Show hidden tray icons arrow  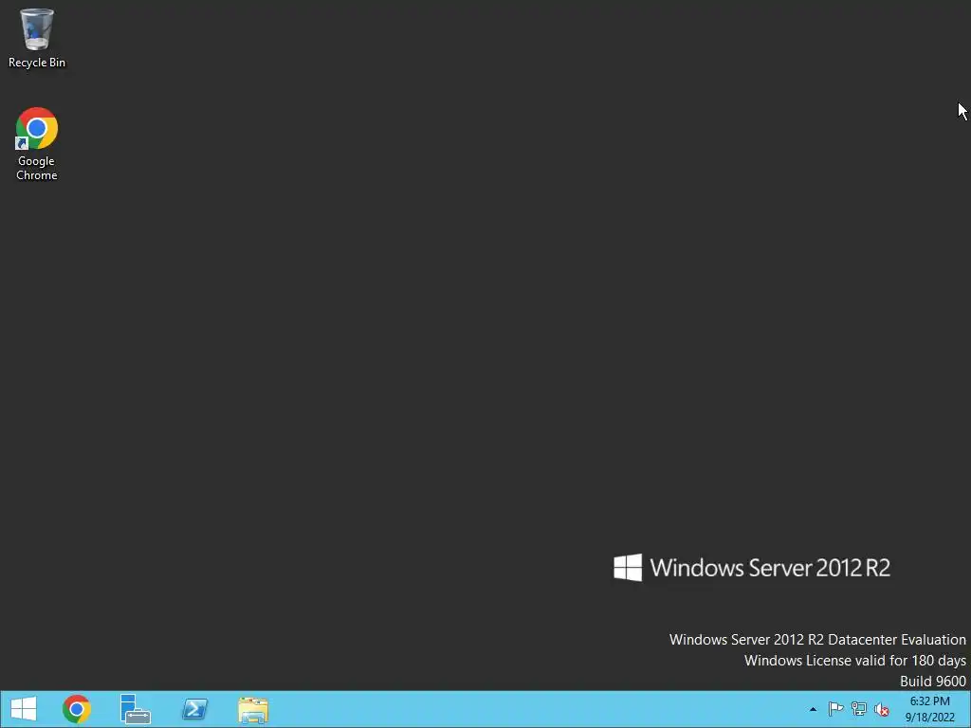[x=813, y=709]
